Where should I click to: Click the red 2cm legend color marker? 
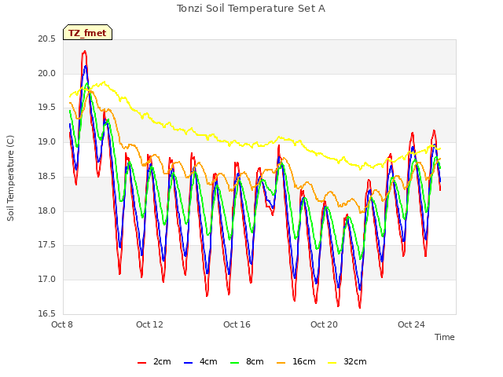pyautogui.click(x=141, y=363)
